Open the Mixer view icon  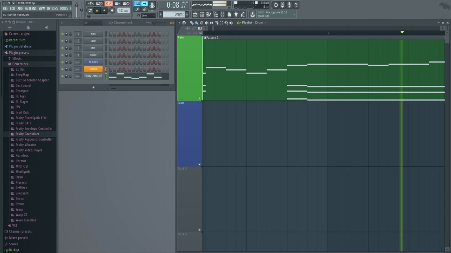tap(222, 14)
